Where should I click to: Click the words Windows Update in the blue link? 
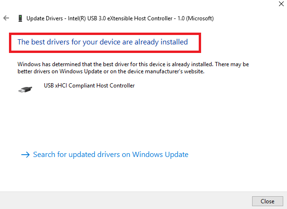click(x=160, y=155)
